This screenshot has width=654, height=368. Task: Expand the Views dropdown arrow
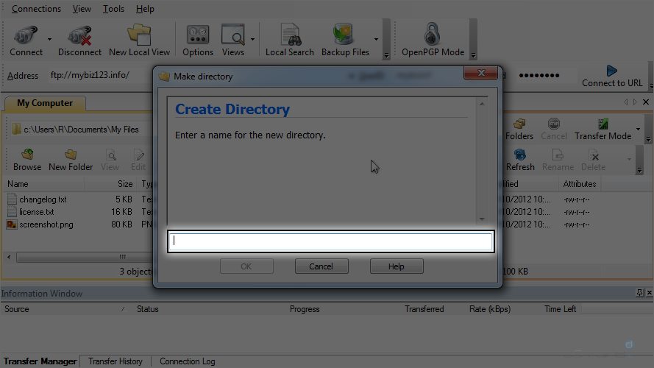pyautogui.click(x=253, y=39)
